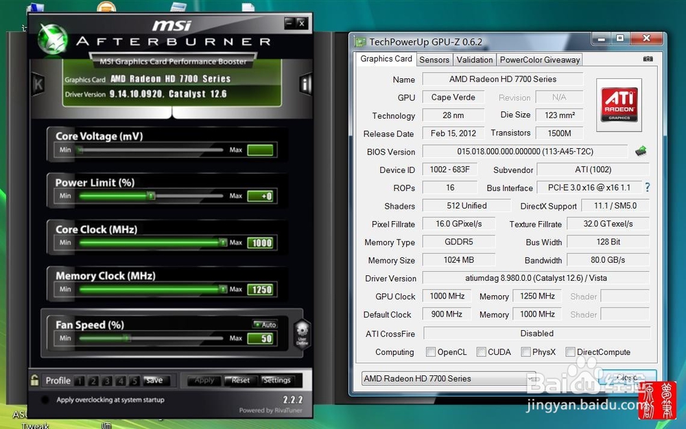Click the profile Save button
The height and width of the screenshot is (429, 686).
coord(154,380)
